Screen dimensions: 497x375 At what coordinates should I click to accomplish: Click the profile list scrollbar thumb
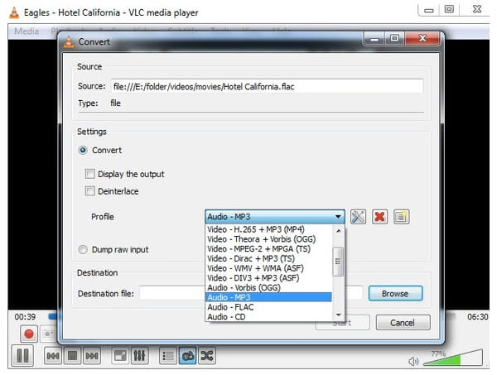click(x=338, y=262)
